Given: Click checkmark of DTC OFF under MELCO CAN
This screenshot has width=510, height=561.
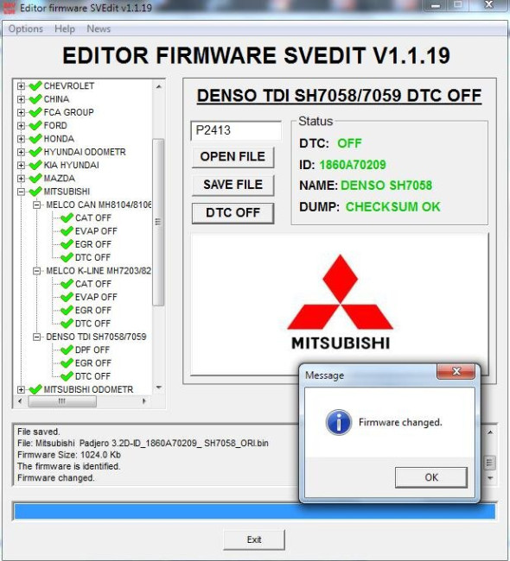Looking at the screenshot, I should pos(67,257).
